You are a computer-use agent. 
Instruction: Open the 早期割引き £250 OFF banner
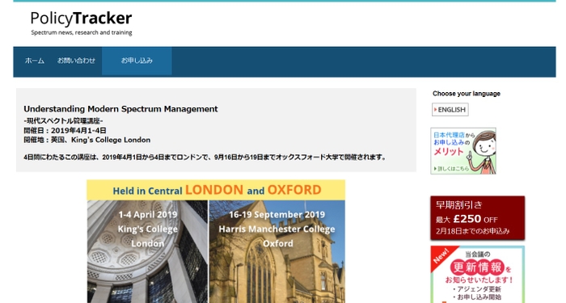(x=478, y=218)
